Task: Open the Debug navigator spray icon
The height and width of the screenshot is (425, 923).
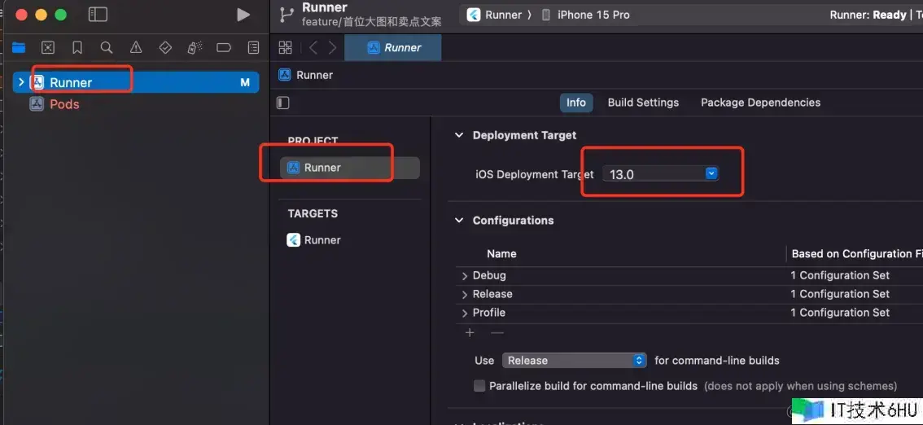Action: click(x=195, y=48)
